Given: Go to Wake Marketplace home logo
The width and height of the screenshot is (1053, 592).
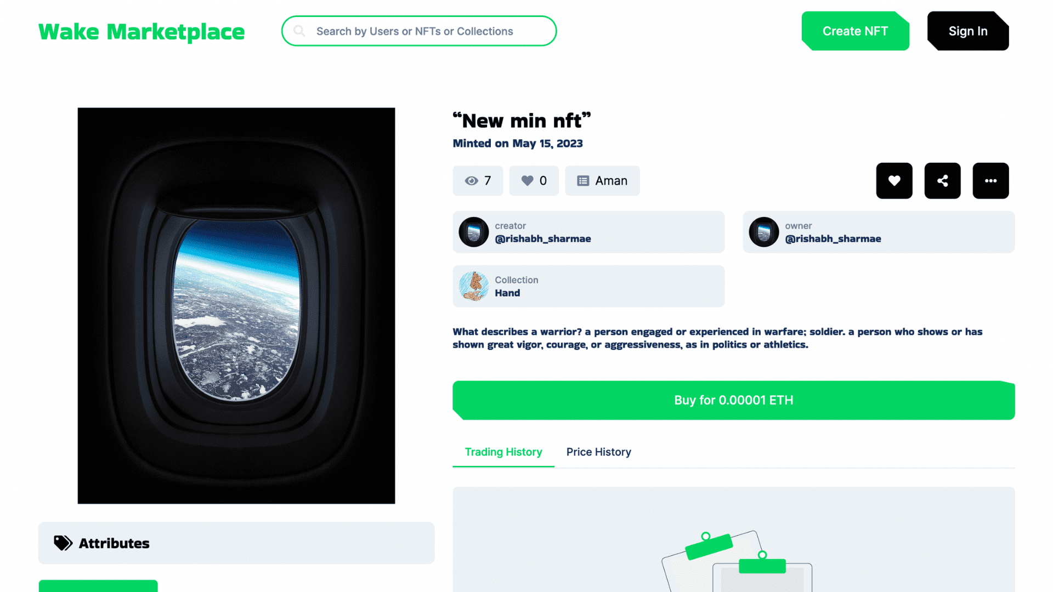Looking at the screenshot, I should pyautogui.click(x=141, y=31).
